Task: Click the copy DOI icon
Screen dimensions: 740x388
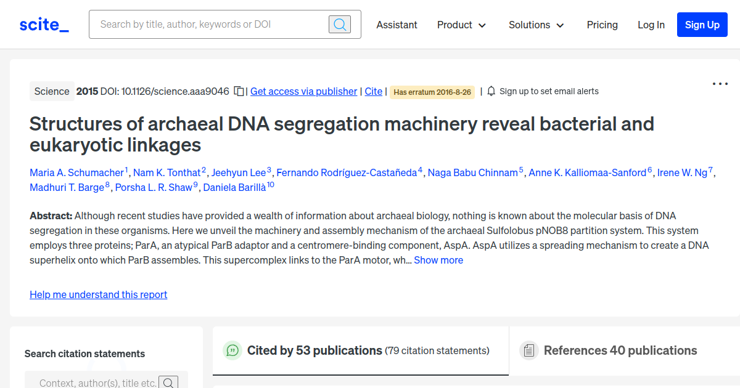Action: (x=239, y=90)
